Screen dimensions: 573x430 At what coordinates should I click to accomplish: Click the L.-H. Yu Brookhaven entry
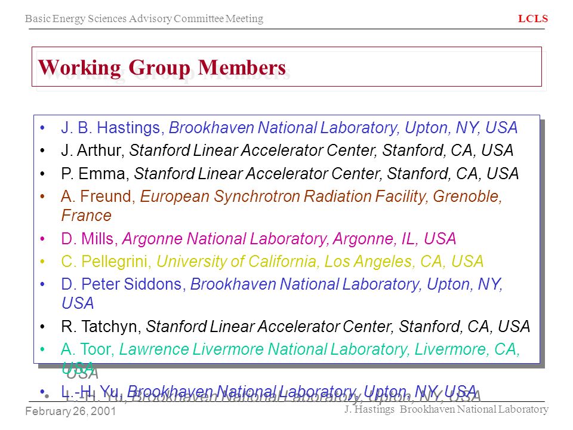pyautogui.click(x=269, y=392)
